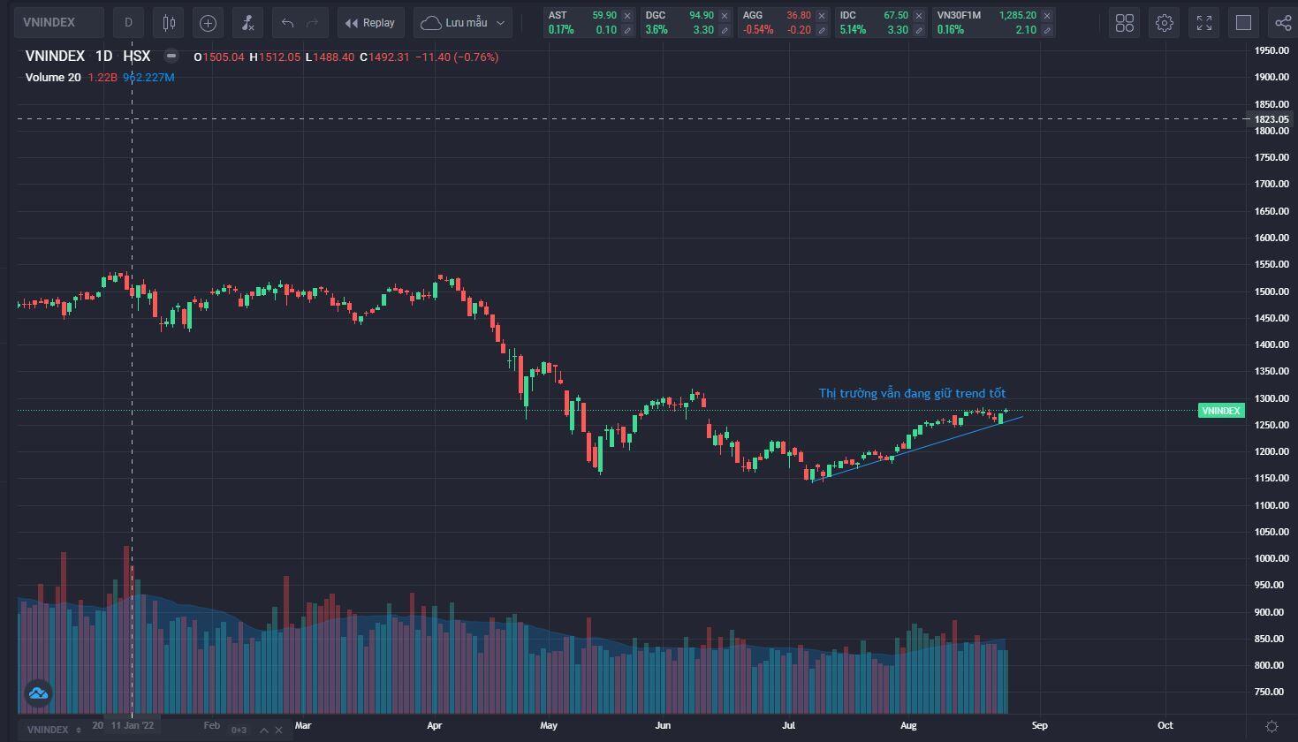Screen dimensions: 1298x742
Task: Toggle VNINDEX legend visibility minus button
Action: click(x=171, y=56)
